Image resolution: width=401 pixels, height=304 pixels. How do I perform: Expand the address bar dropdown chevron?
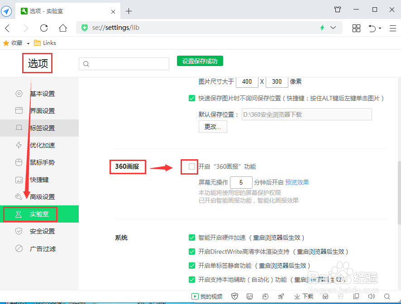click(333, 28)
